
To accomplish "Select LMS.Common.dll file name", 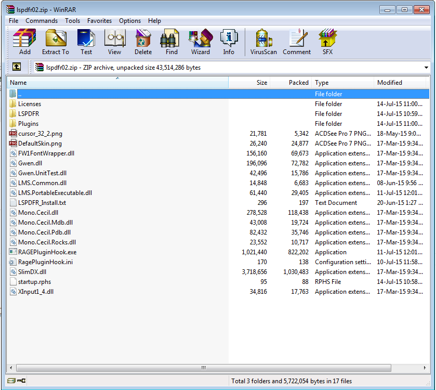I will [42, 183].
